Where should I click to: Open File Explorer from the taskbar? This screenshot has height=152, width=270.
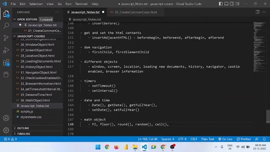tap(135, 147)
